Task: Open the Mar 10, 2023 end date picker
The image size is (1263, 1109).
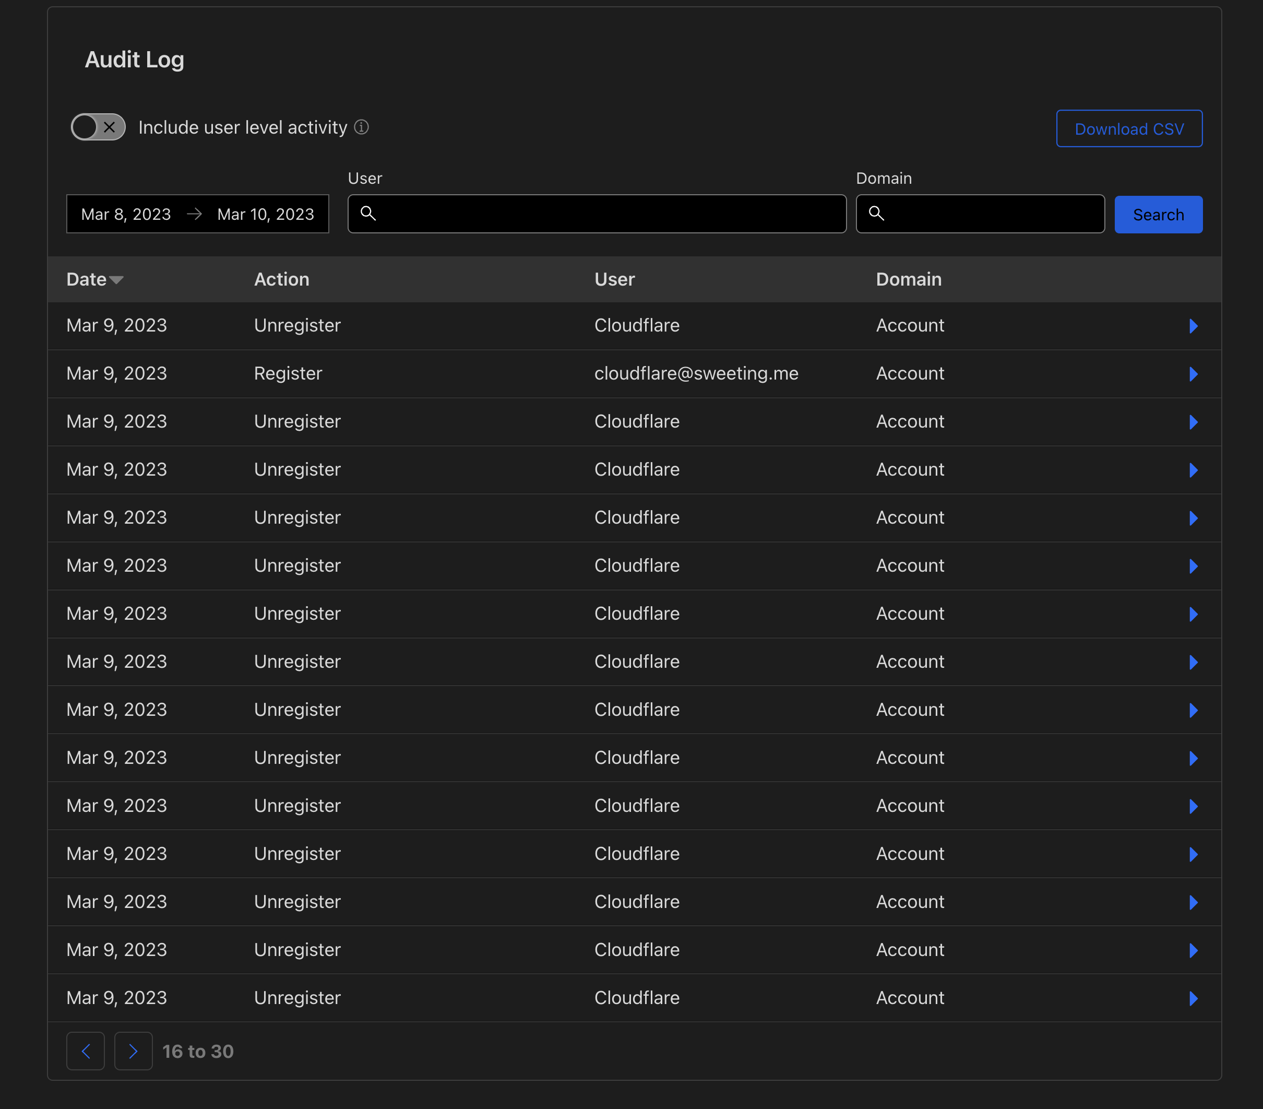Action: [266, 215]
